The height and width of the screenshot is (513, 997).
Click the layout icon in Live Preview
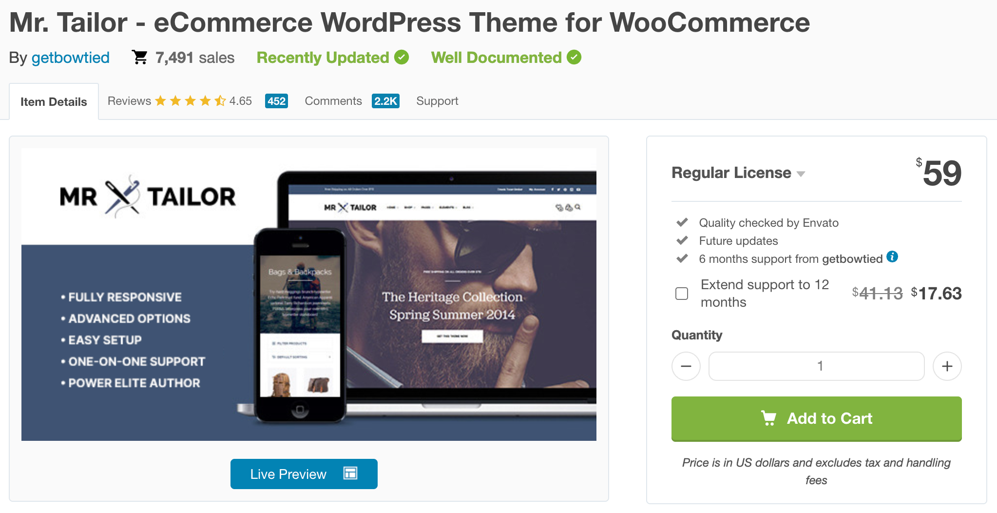coord(350,473)
